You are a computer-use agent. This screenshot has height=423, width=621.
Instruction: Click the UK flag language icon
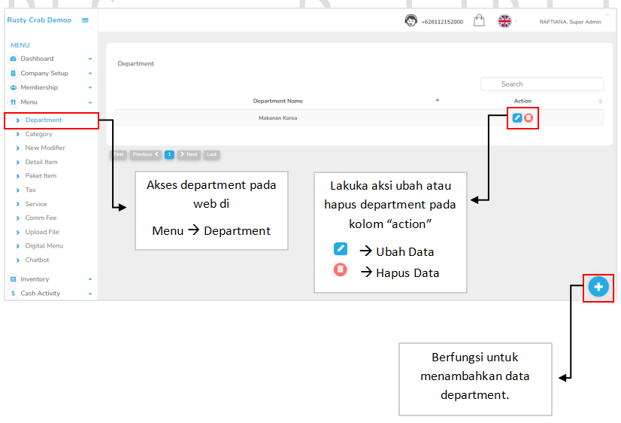tap(504, 21)
